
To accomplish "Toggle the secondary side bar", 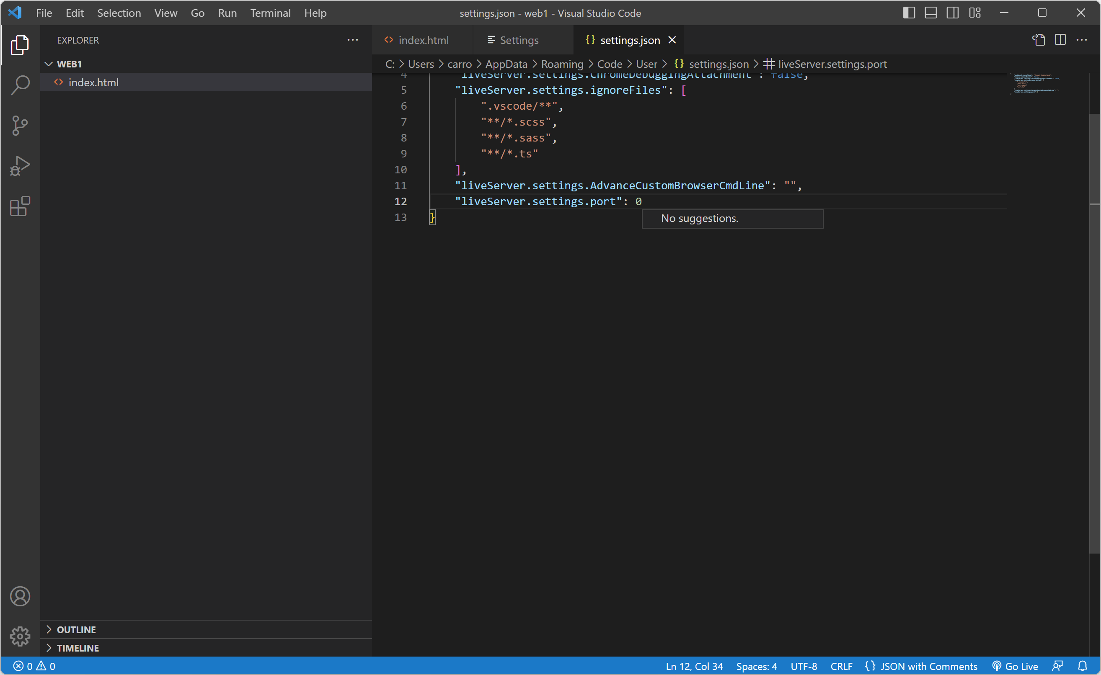I will click(x=952, y=13).
